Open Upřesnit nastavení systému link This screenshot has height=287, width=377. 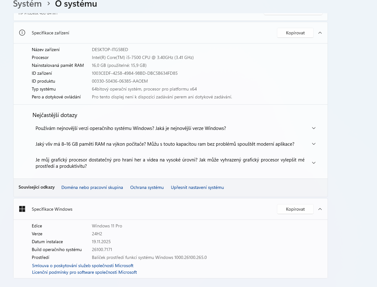point(197,187)
